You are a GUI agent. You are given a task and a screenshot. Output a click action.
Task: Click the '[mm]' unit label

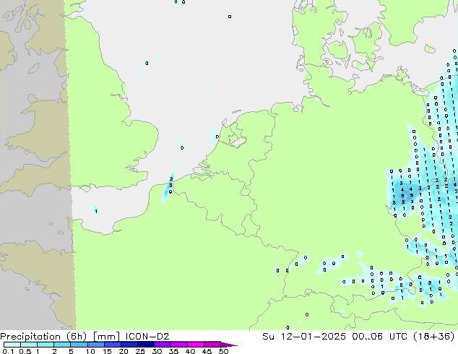[106, 337]
